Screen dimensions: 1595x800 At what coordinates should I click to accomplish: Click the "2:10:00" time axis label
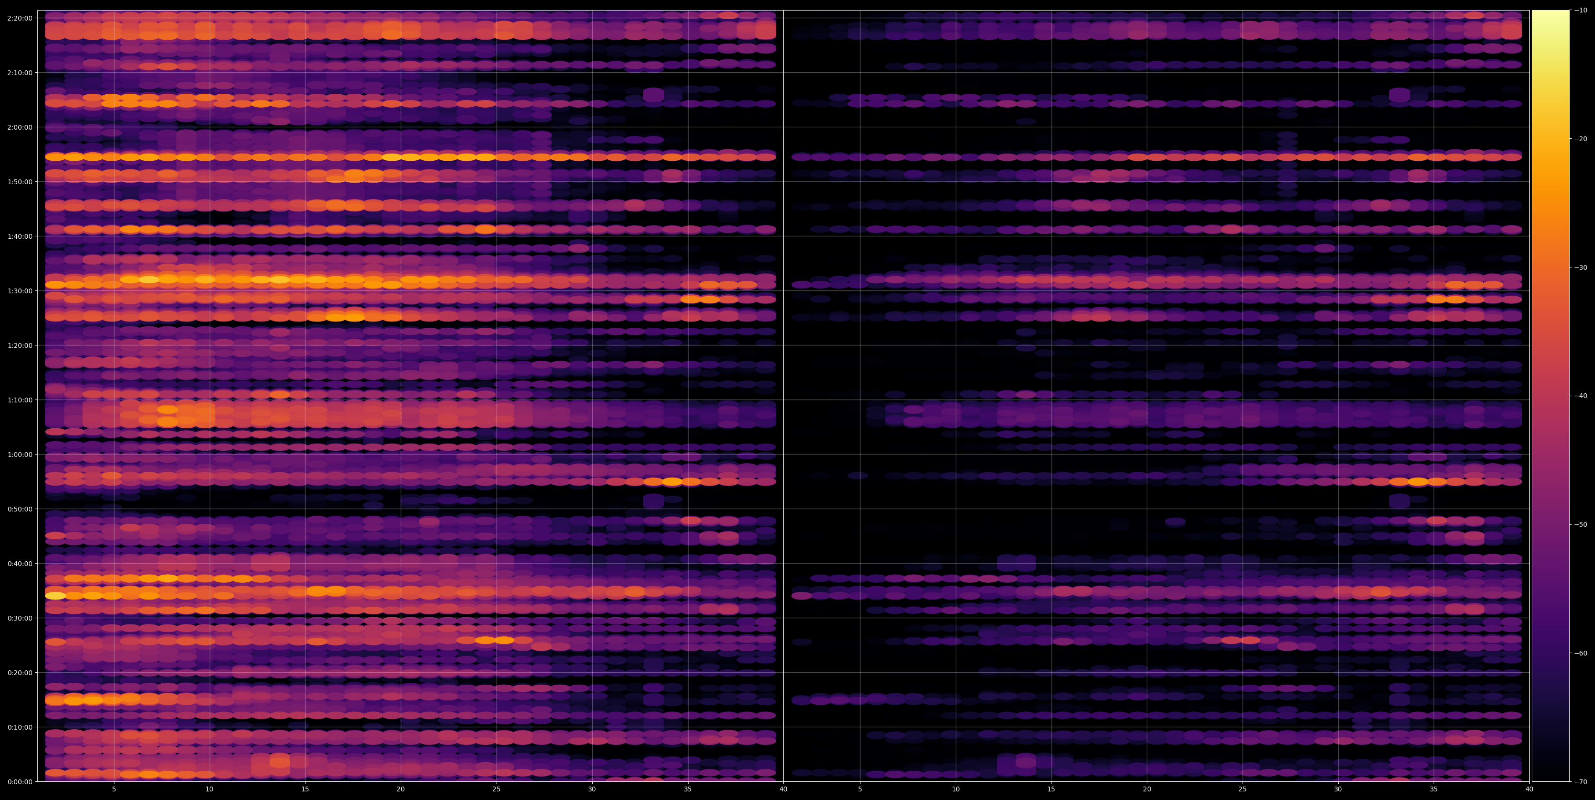coord(19,72)
